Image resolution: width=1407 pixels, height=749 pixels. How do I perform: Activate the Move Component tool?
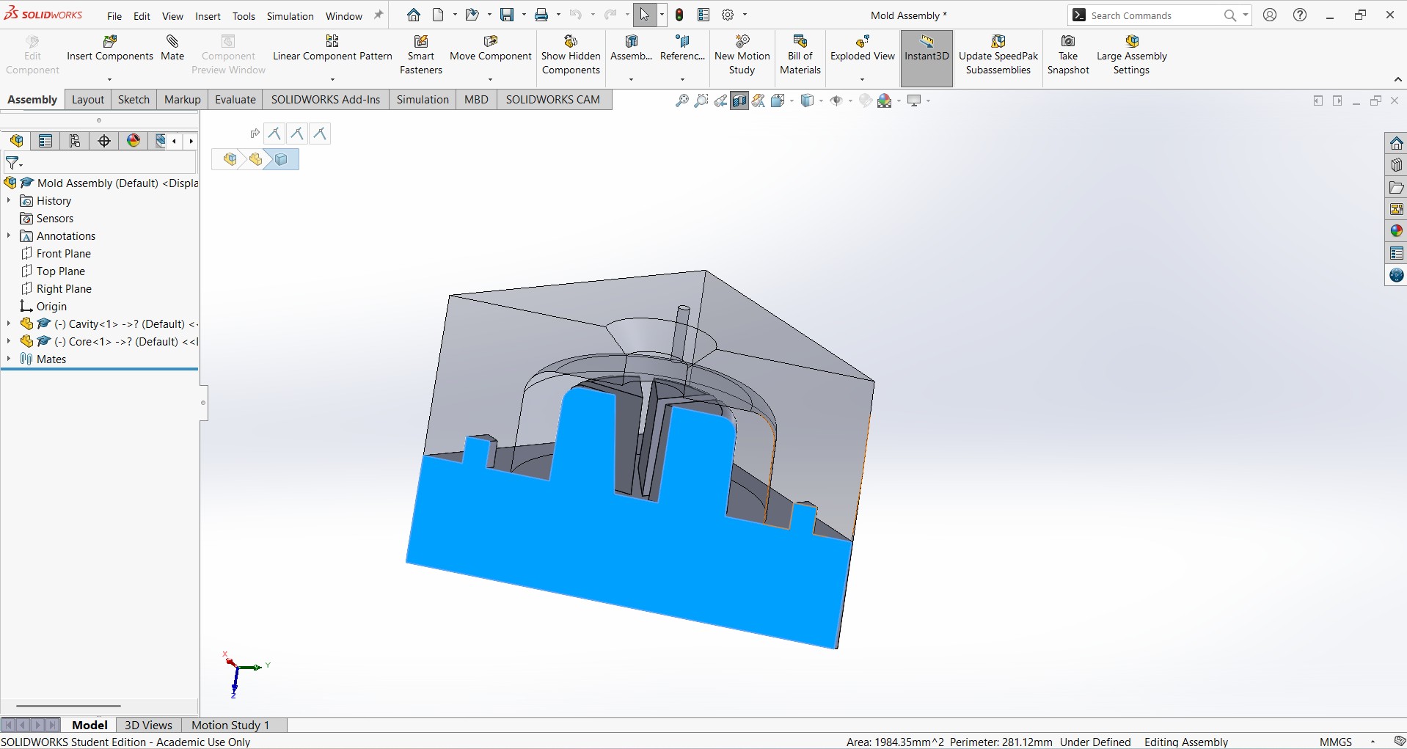click(490, 48)
